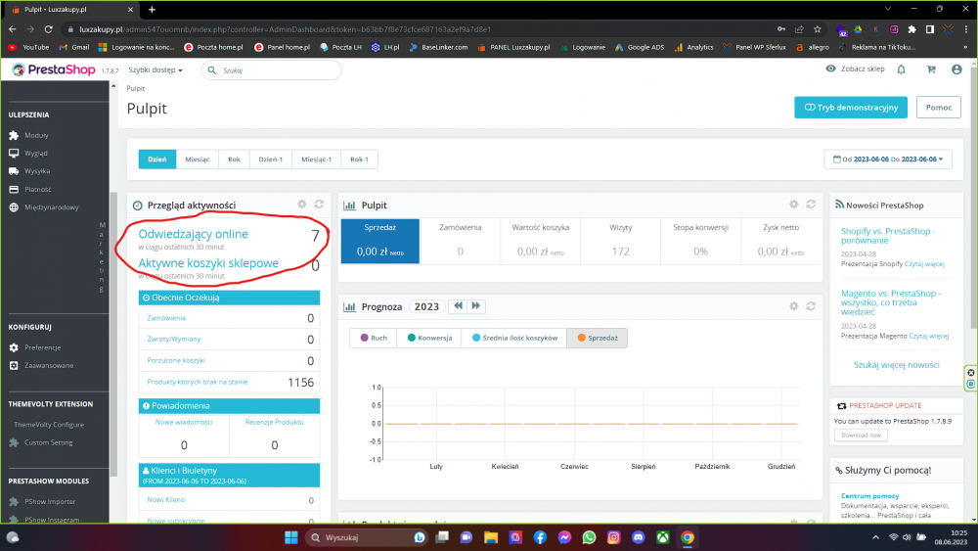The image size is (978, 551).
Task: Open ThemeVolty Configure in sidebar
Action: coord(49,425)
